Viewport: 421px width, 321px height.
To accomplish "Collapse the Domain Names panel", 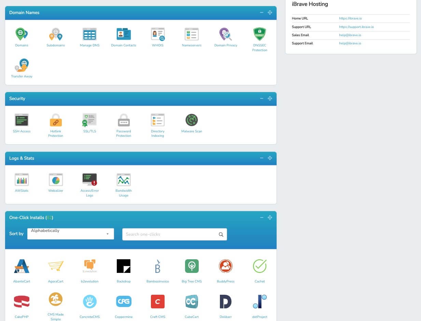I will [x=262, y=13].
